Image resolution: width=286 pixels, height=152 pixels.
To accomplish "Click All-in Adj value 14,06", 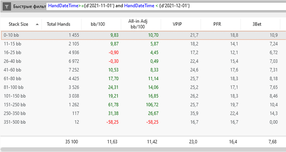I will click(x=153, y=87).
